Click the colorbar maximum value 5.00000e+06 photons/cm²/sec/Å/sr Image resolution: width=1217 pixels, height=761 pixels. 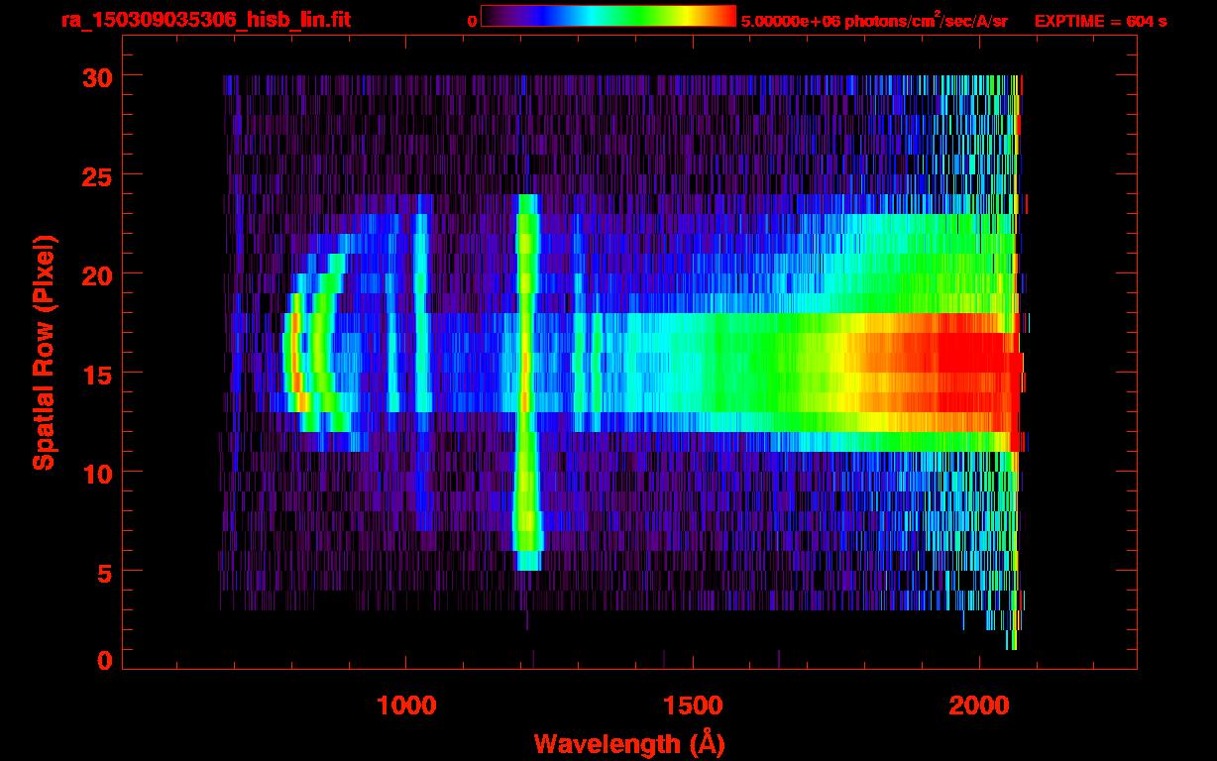(874, 20)
